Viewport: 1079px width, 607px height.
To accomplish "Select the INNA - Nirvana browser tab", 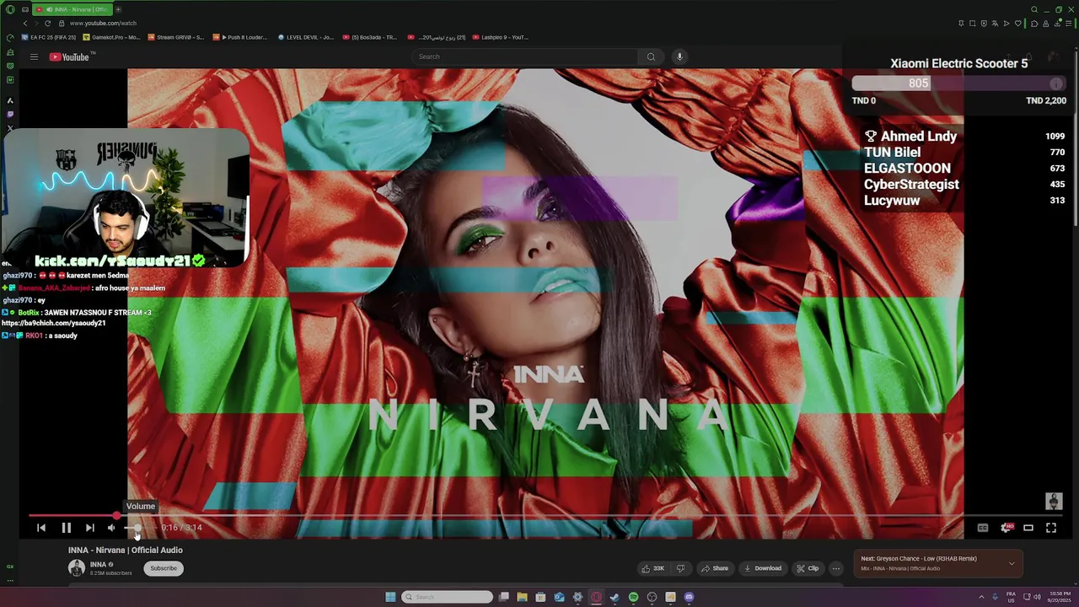I will [72, 9].
